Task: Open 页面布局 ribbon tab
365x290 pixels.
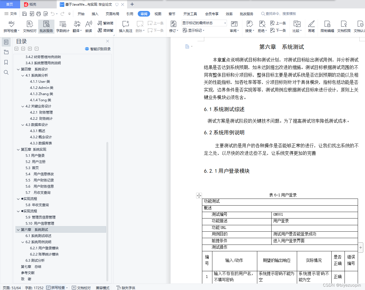Action: tap(113, 14)
